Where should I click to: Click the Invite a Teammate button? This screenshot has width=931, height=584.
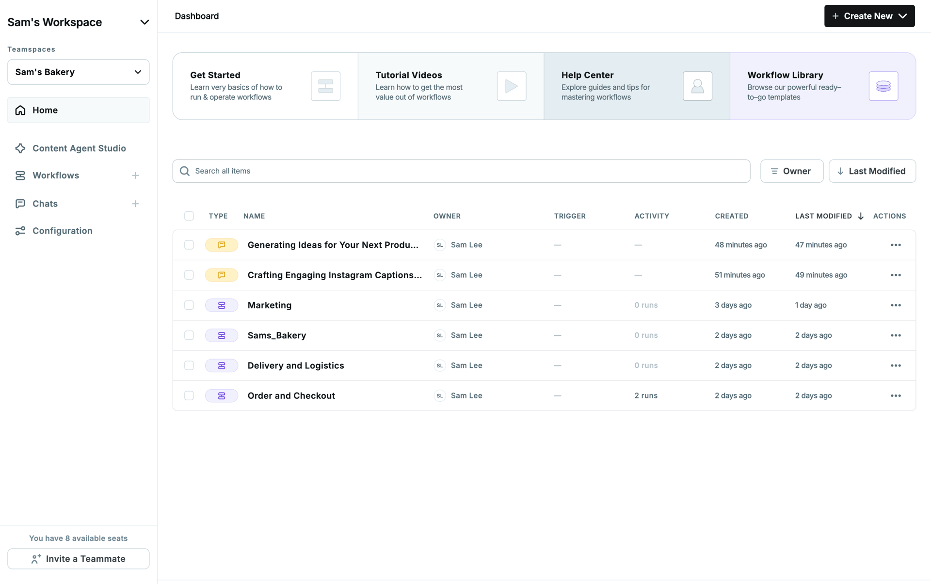tap(78, 559)
